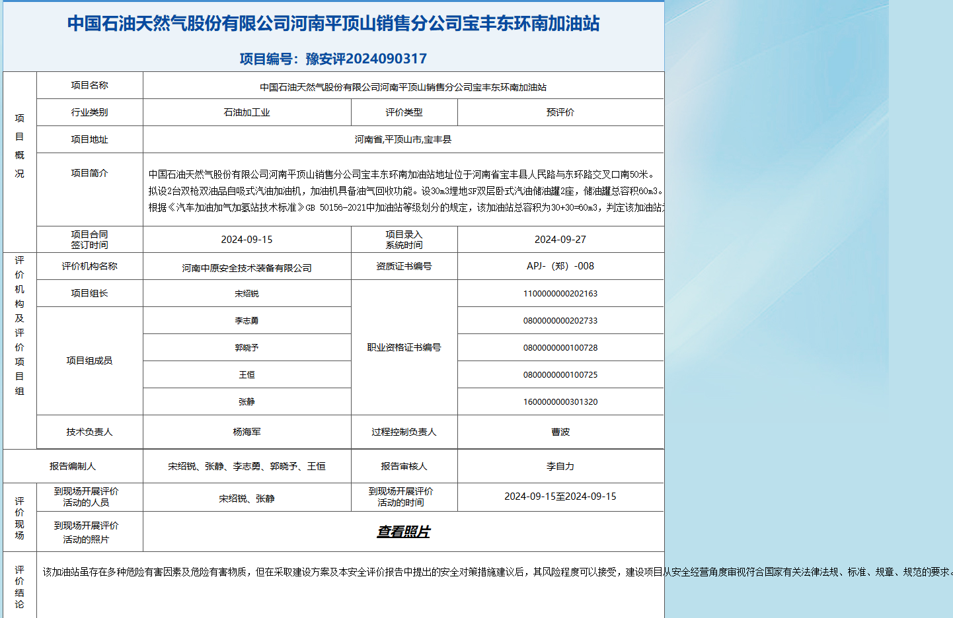This screenshot has width=953, height=618.
Task: Select team leader name 宋绍锐
Action: coord(247,293)
